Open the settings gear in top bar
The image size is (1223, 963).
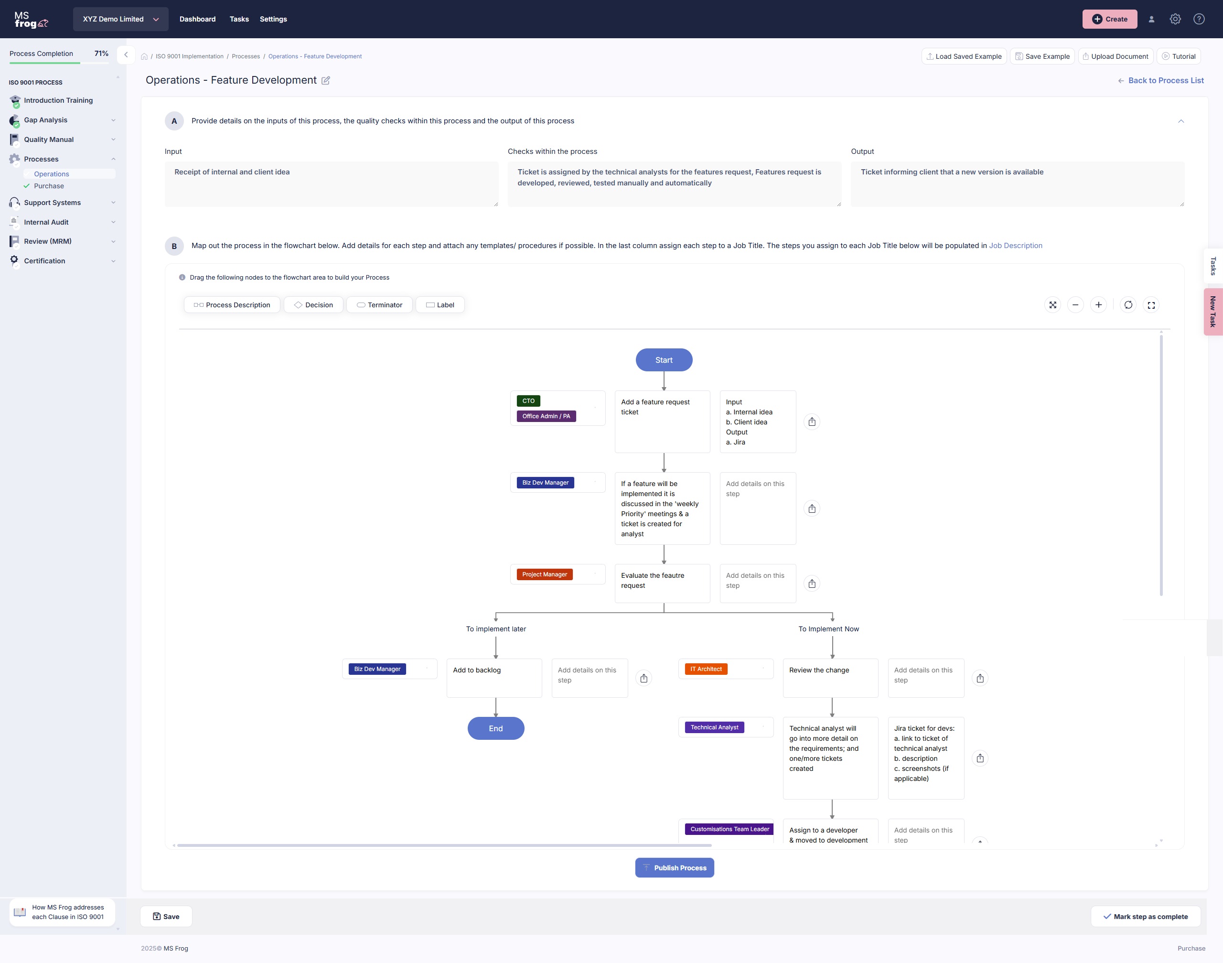coord(1175,19)
